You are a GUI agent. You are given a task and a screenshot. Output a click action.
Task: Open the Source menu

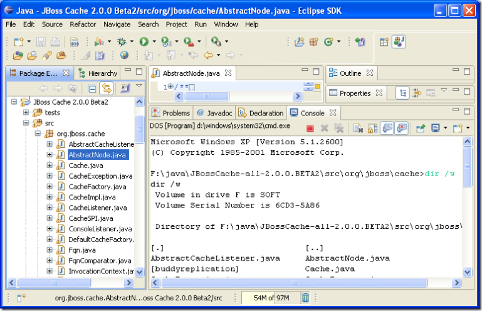(52, 24)
